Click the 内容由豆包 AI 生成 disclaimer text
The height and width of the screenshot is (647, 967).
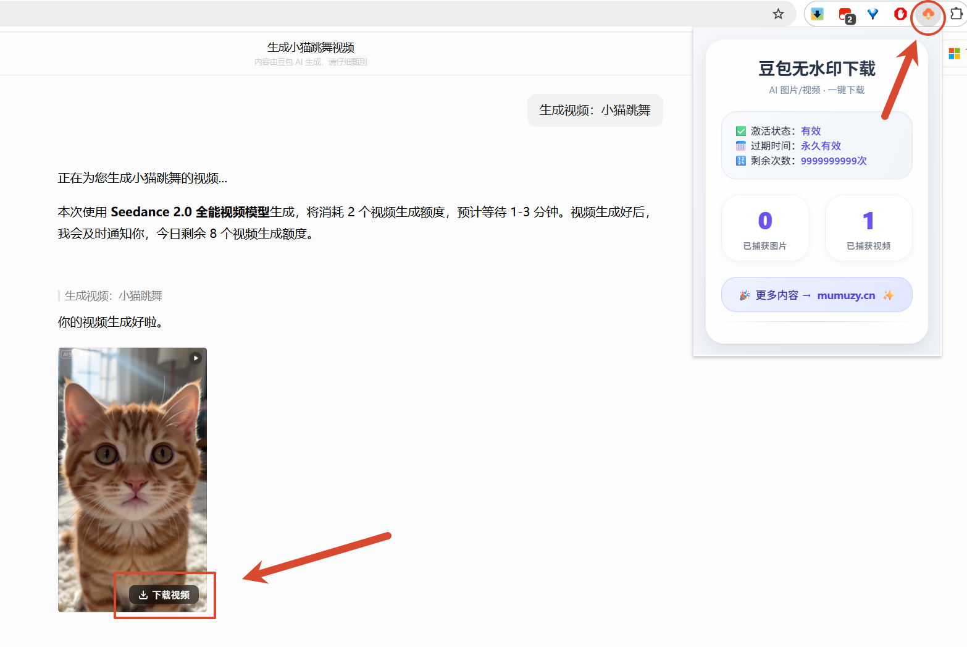coord(311,62)
